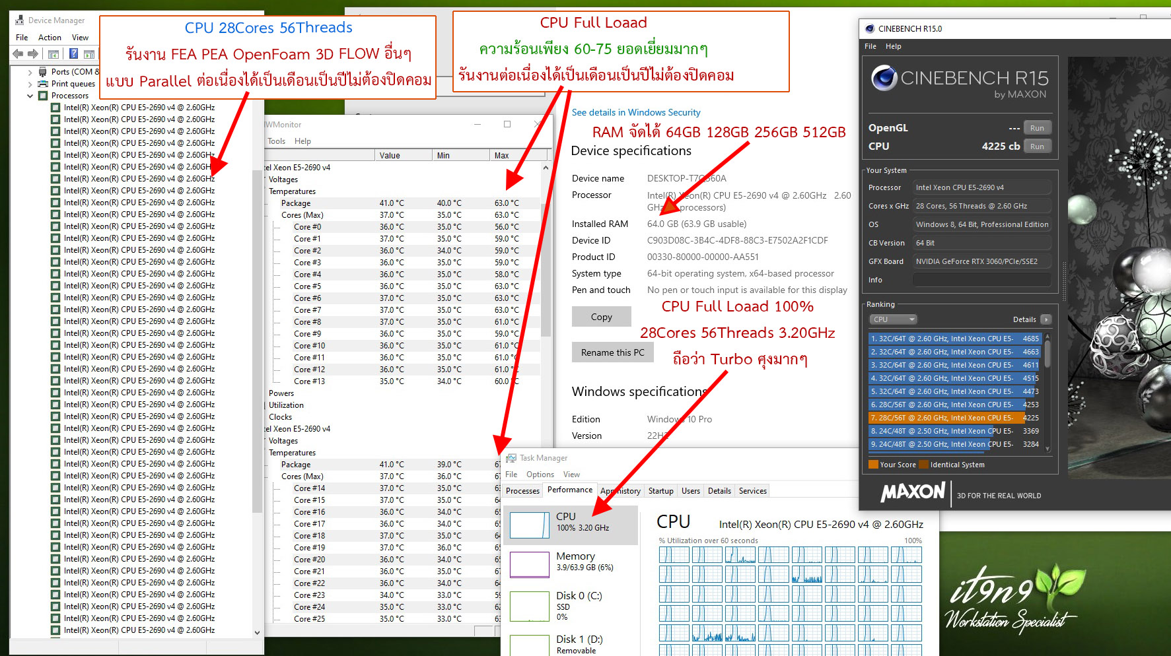Select the Performance tab in Task Manager
Viewport: 1171px width, 656px height.
[570, 490]
